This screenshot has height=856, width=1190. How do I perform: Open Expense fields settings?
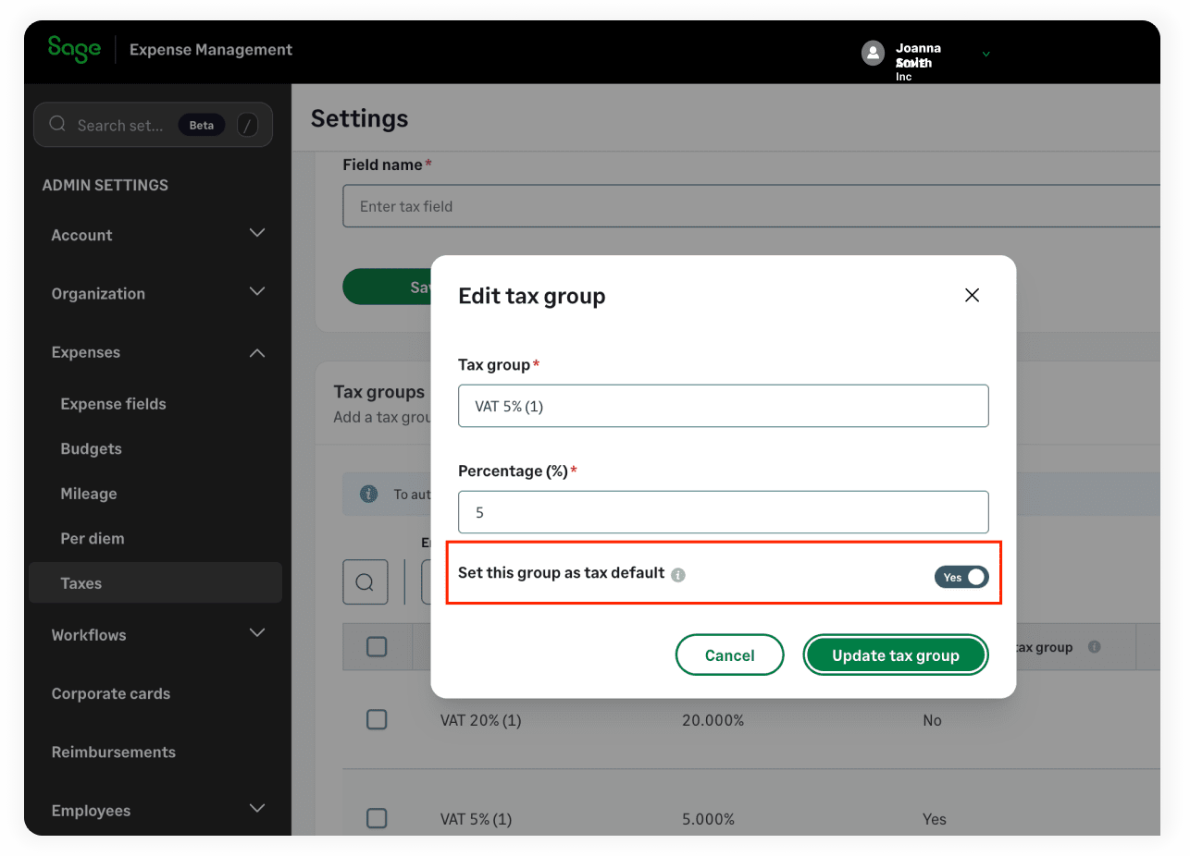click(113, 404)
